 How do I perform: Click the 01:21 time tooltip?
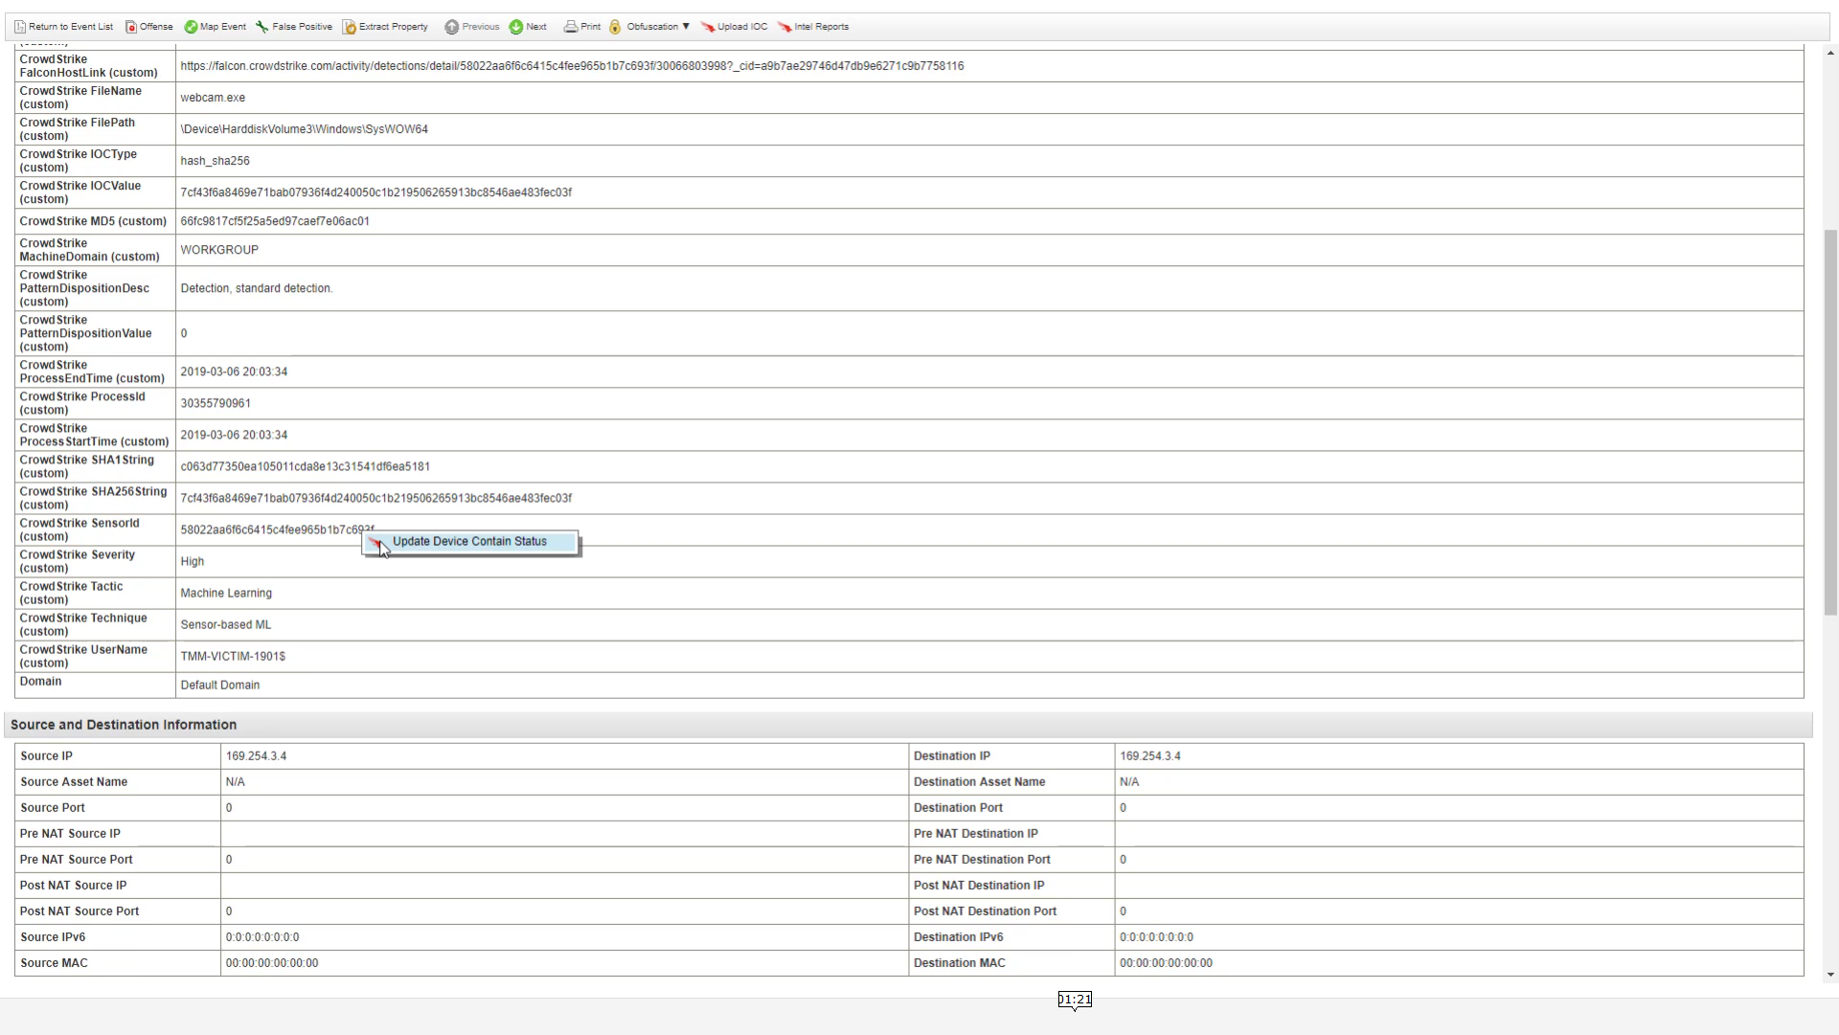1075,1000
